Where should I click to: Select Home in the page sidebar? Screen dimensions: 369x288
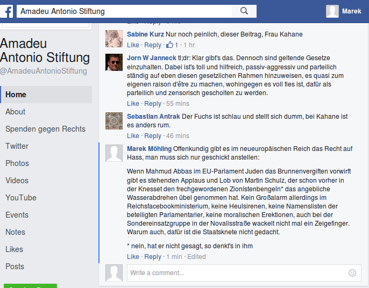46,95
